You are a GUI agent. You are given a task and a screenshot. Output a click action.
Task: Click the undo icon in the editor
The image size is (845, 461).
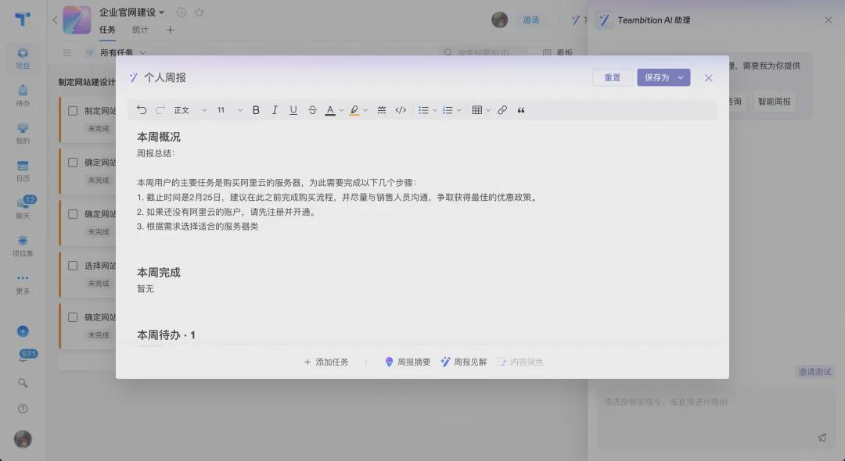142,109
